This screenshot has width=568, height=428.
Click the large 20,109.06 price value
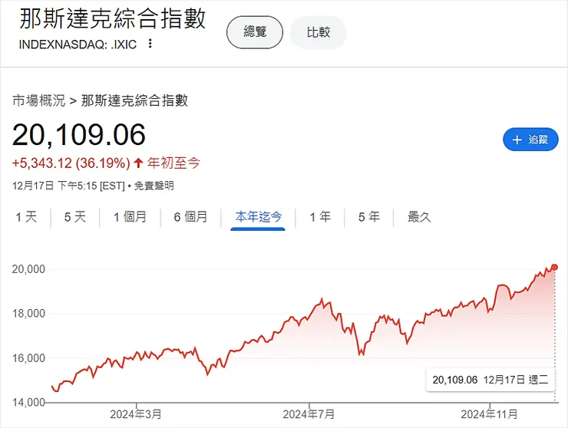coord(79,135)
